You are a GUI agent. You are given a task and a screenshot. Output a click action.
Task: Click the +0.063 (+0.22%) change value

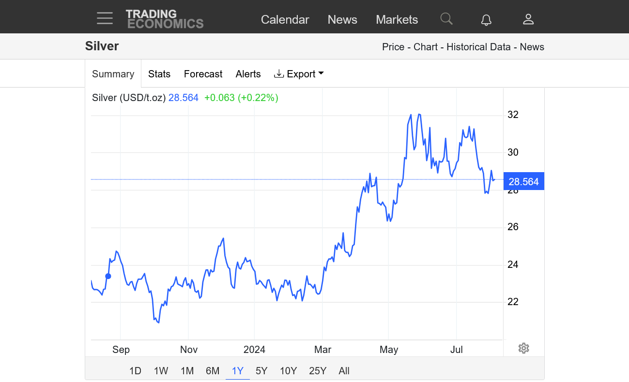[x=241, y=98]
